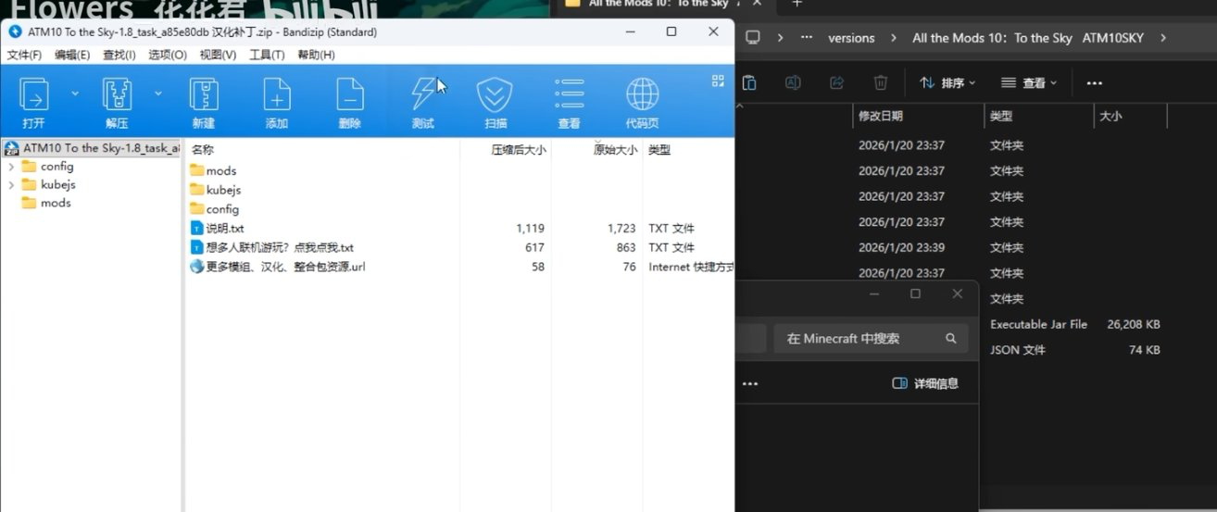This screenshot has width=1217, height=512.
Task: Select the 说明.txt file in the list
Action: click(225, 229)
